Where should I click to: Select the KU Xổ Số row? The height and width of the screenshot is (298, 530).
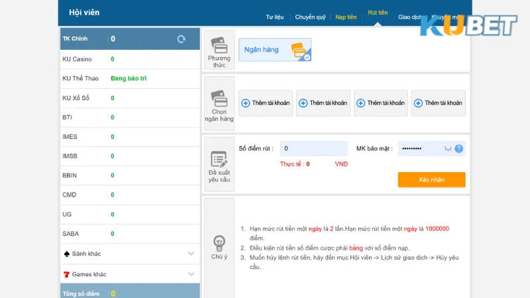130,98
